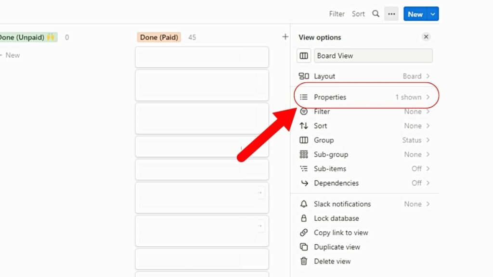The height and width of the screenshot is (277, 493).
Task: Click the Group columns icon
Action: tap(304, 140)
